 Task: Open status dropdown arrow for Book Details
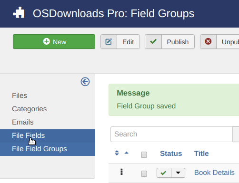pos(178,173)
